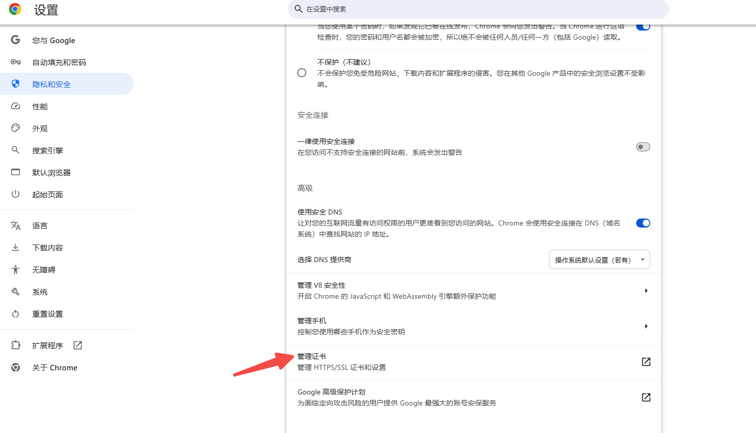
Task: Open 外观 settings section
Action: click(67, 128)
